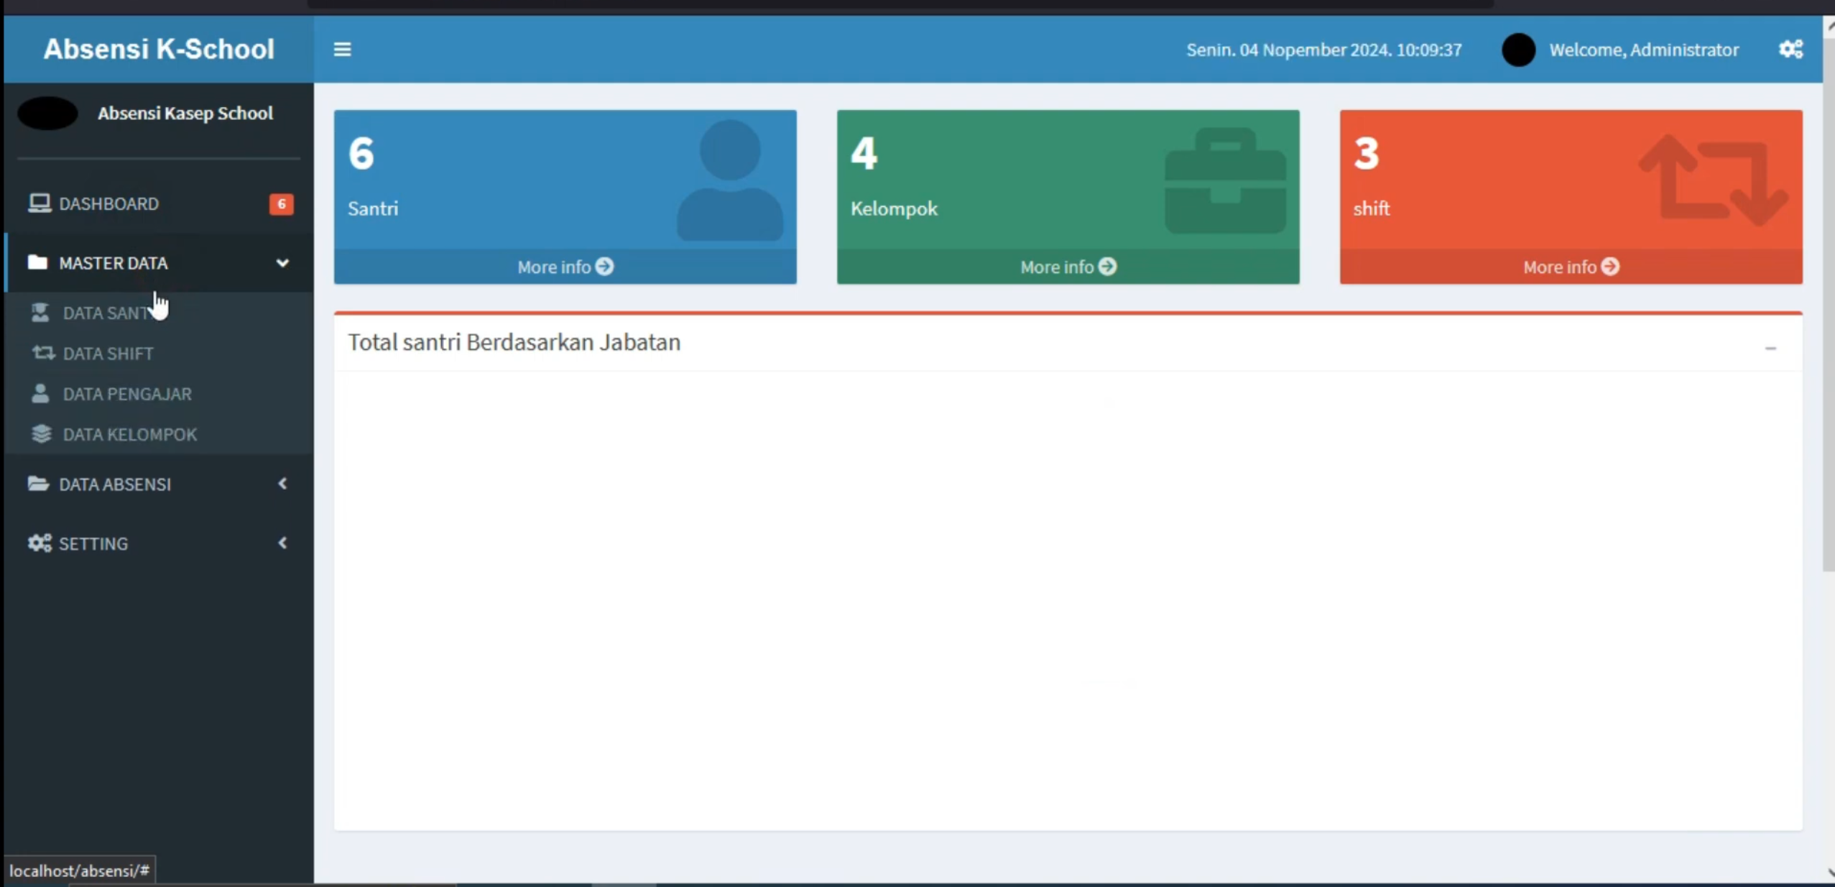Open Data Pengajar submenu item
1835x887 pixels.
tap(159, 393)
